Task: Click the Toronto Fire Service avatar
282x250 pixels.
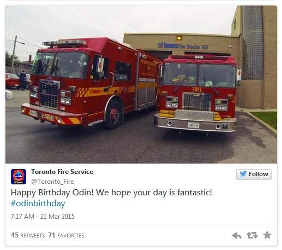Action: pos(19,177)
